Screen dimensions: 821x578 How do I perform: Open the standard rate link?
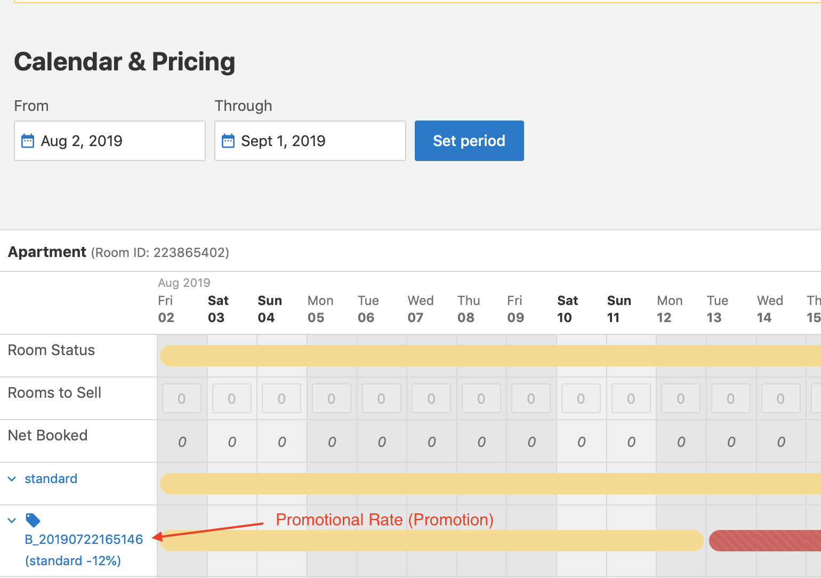51,479
